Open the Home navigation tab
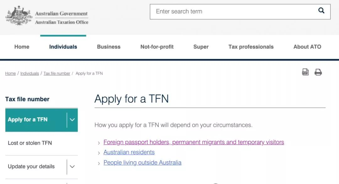Screen dimensions: 339x184 point(22,47)
